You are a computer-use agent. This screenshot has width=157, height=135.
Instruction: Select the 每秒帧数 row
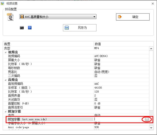coord(76,68)
